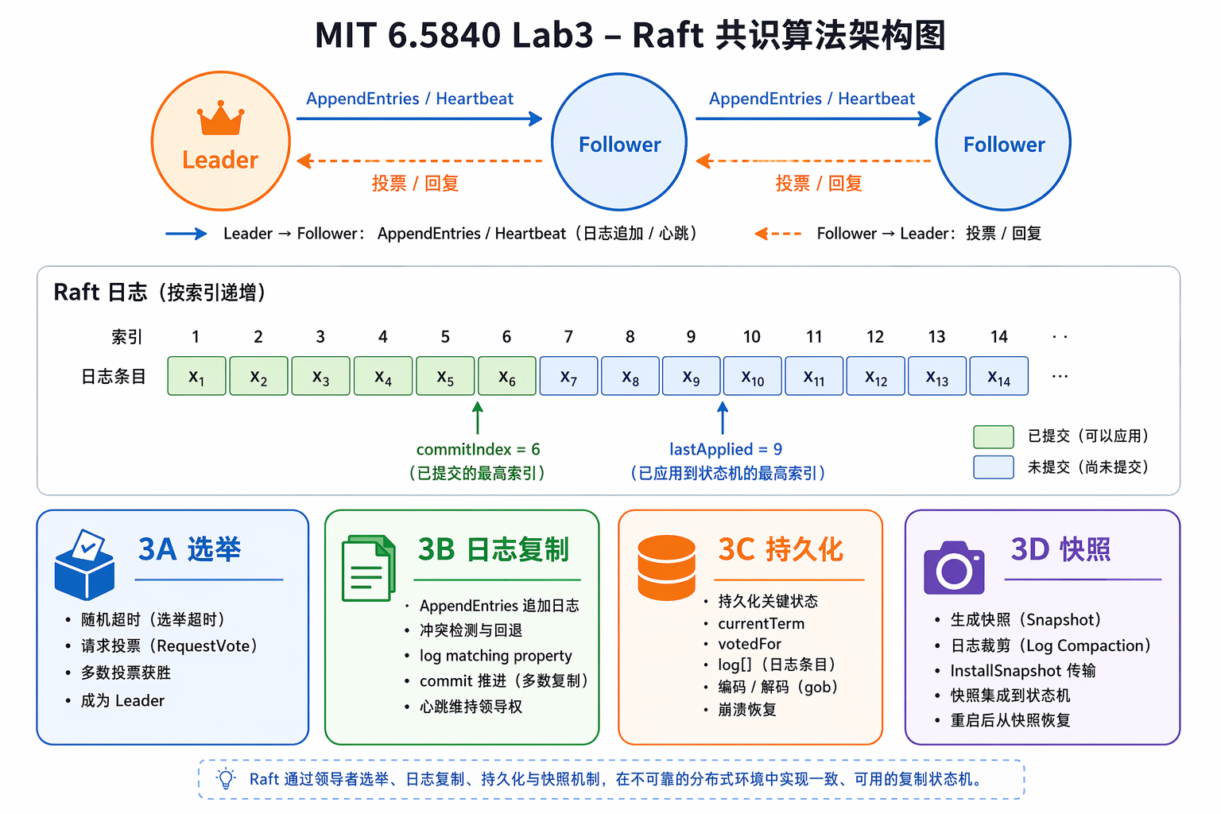Select log entry cell x1
Image resolution: width=1221 pixels, height=814 pixels.
(x=197, y=376)
